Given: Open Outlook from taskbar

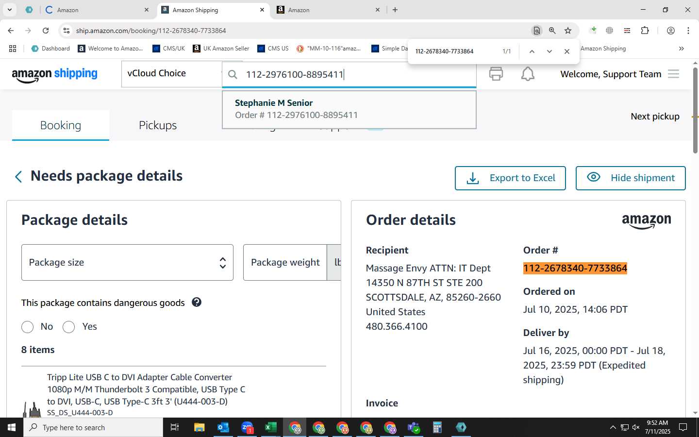Looking at the screenshot, I should (x=223, y=427).
